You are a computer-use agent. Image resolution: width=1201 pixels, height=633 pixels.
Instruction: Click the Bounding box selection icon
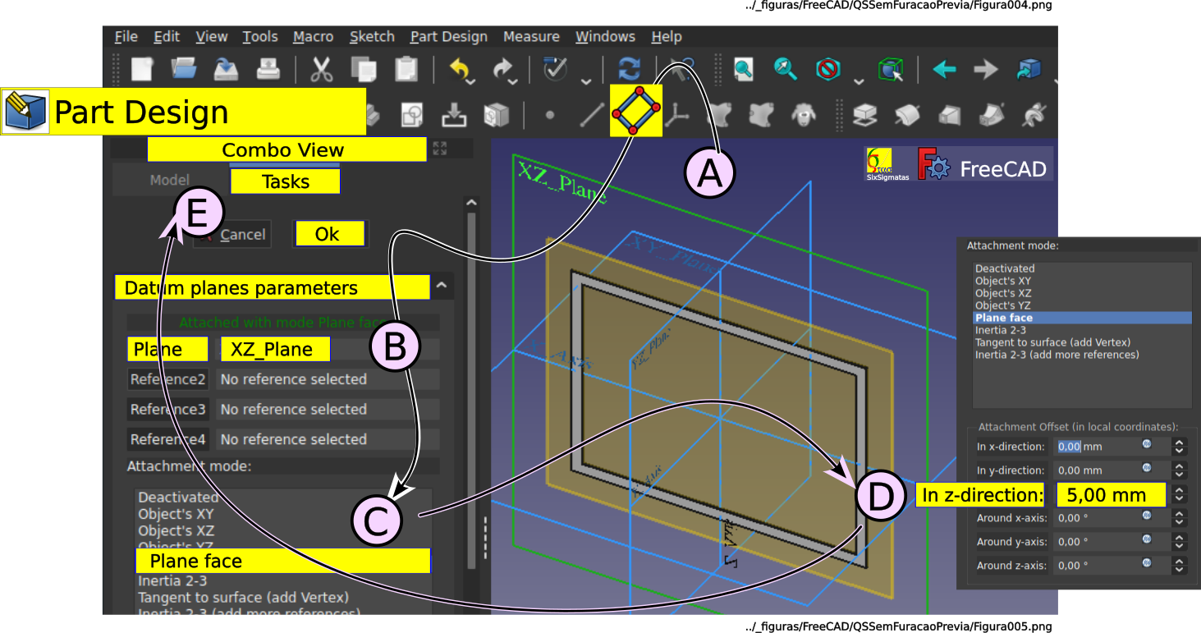tap(891, 69)
